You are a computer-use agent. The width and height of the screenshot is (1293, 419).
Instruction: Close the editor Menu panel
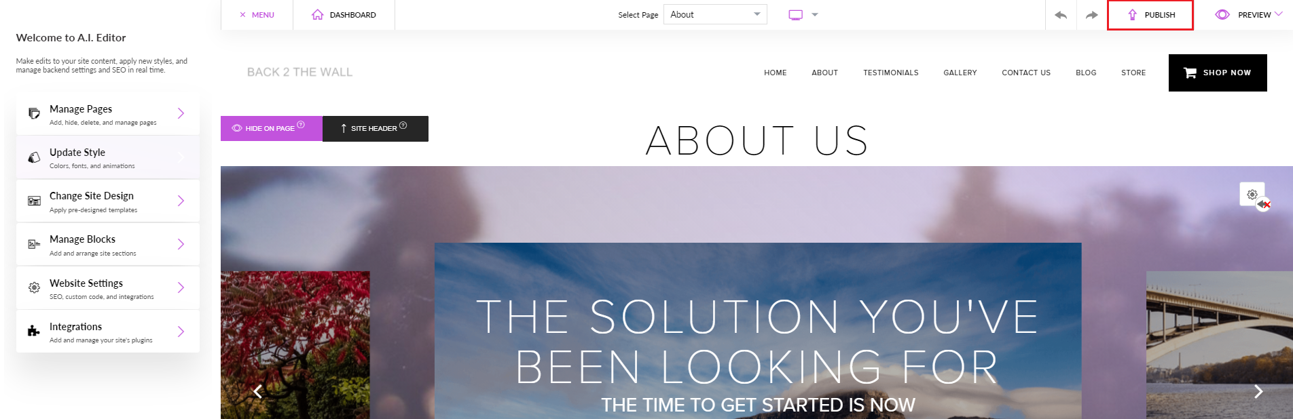(257, 15)
